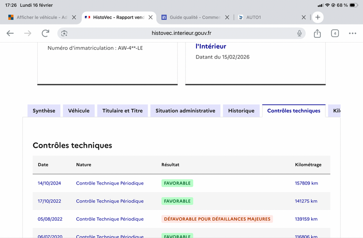Close the HistoVec browser tab
Image resolution: width=363 pixels, height=238 pixels.
[151, 17]
